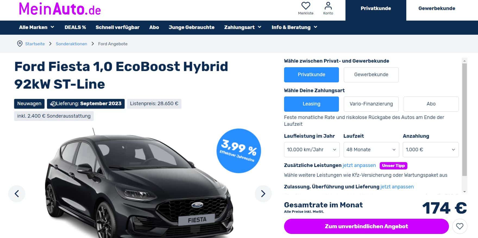Open the Laufleistung 10.000 km/Jahr dropdown
478x238 pixels.
[x=312, y=150]
